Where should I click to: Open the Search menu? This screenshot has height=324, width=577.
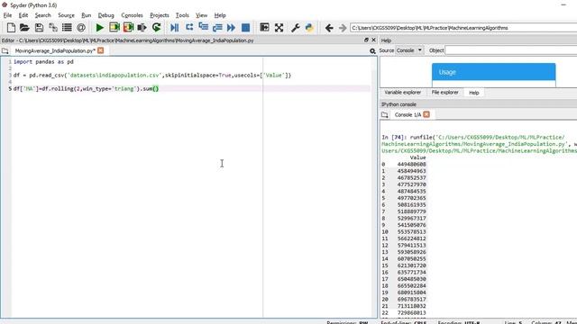[x=42, y=15]
